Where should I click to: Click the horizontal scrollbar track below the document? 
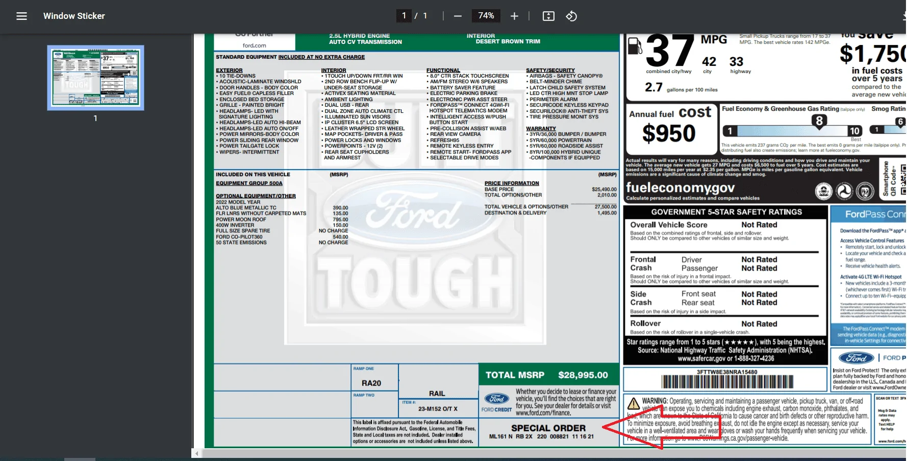point(553,453)
